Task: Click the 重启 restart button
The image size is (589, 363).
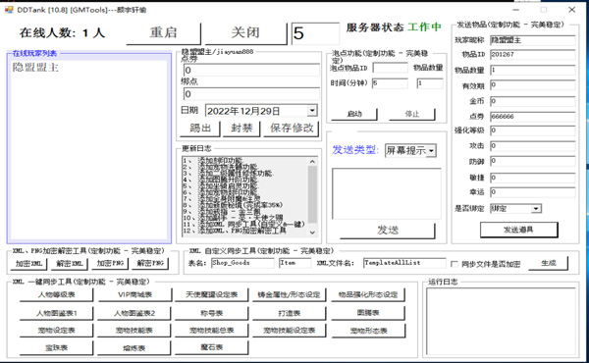Action: click(163, 33)
